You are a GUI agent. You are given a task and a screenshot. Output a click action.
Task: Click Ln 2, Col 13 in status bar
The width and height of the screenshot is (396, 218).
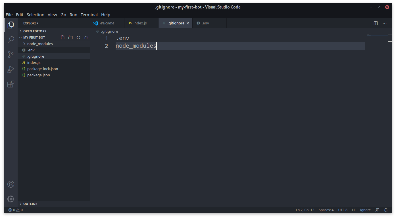[305, 210]
